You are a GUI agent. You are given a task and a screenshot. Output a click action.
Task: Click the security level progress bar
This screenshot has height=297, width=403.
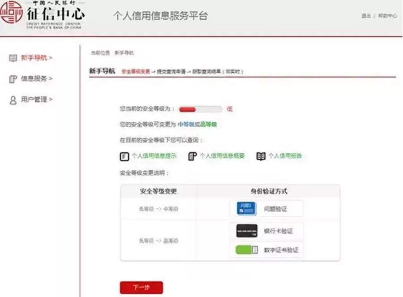click(200, 109)
